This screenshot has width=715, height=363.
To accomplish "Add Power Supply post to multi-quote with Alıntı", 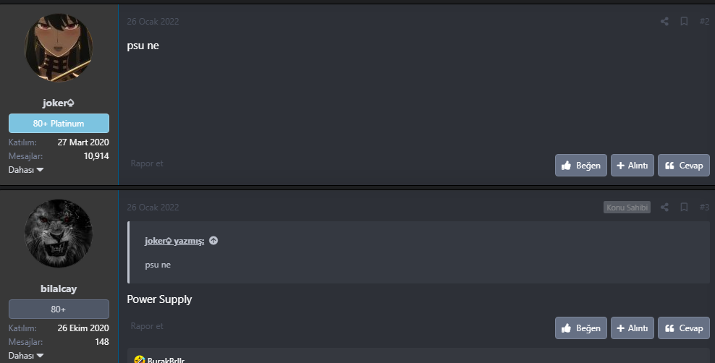I will click(632, 328).
